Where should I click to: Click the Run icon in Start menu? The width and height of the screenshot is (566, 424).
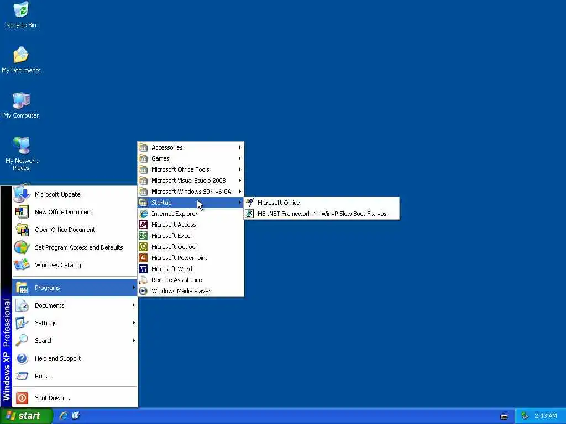(22, 376)
